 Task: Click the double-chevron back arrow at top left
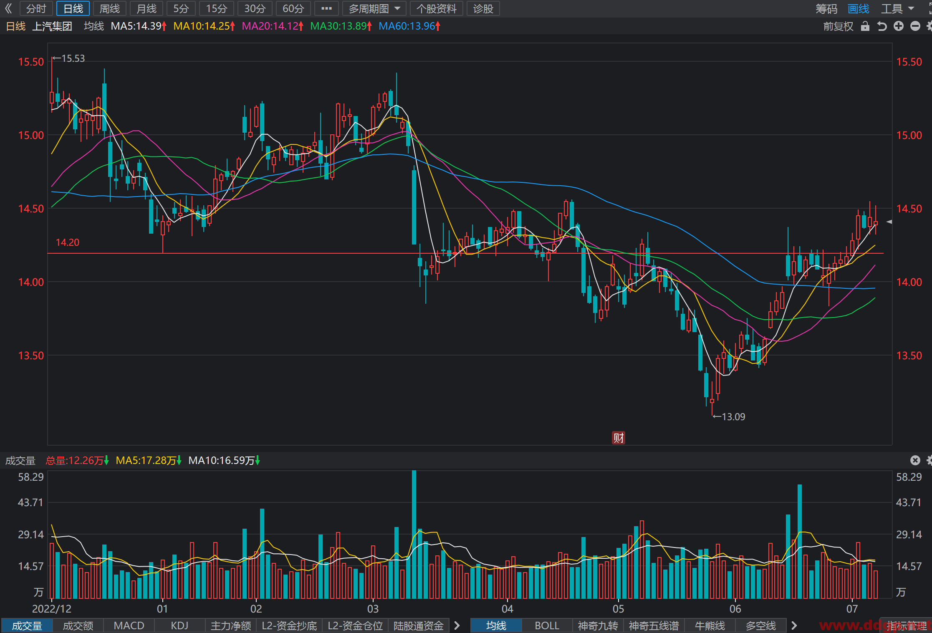coord(9,8)
